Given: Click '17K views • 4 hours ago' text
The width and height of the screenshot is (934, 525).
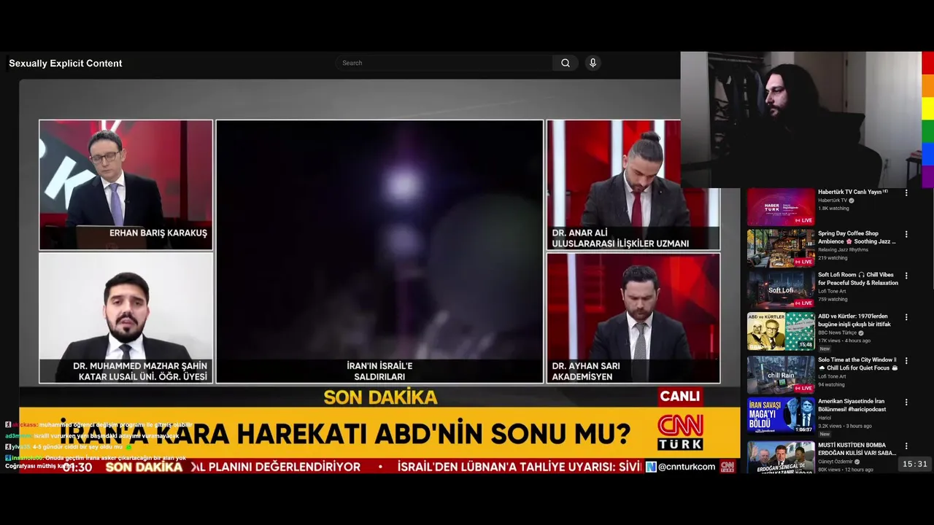Looking at the screenshot, I should pos(844,341).
